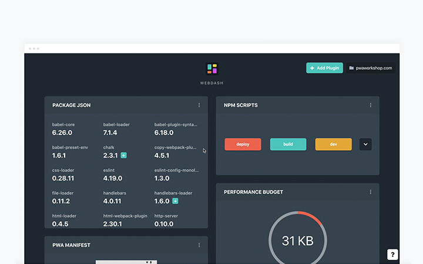Select the html-webpack-plugin 2.30.1 entry
Viewport: 423px width, 264px height.
(x=125, y=220)
